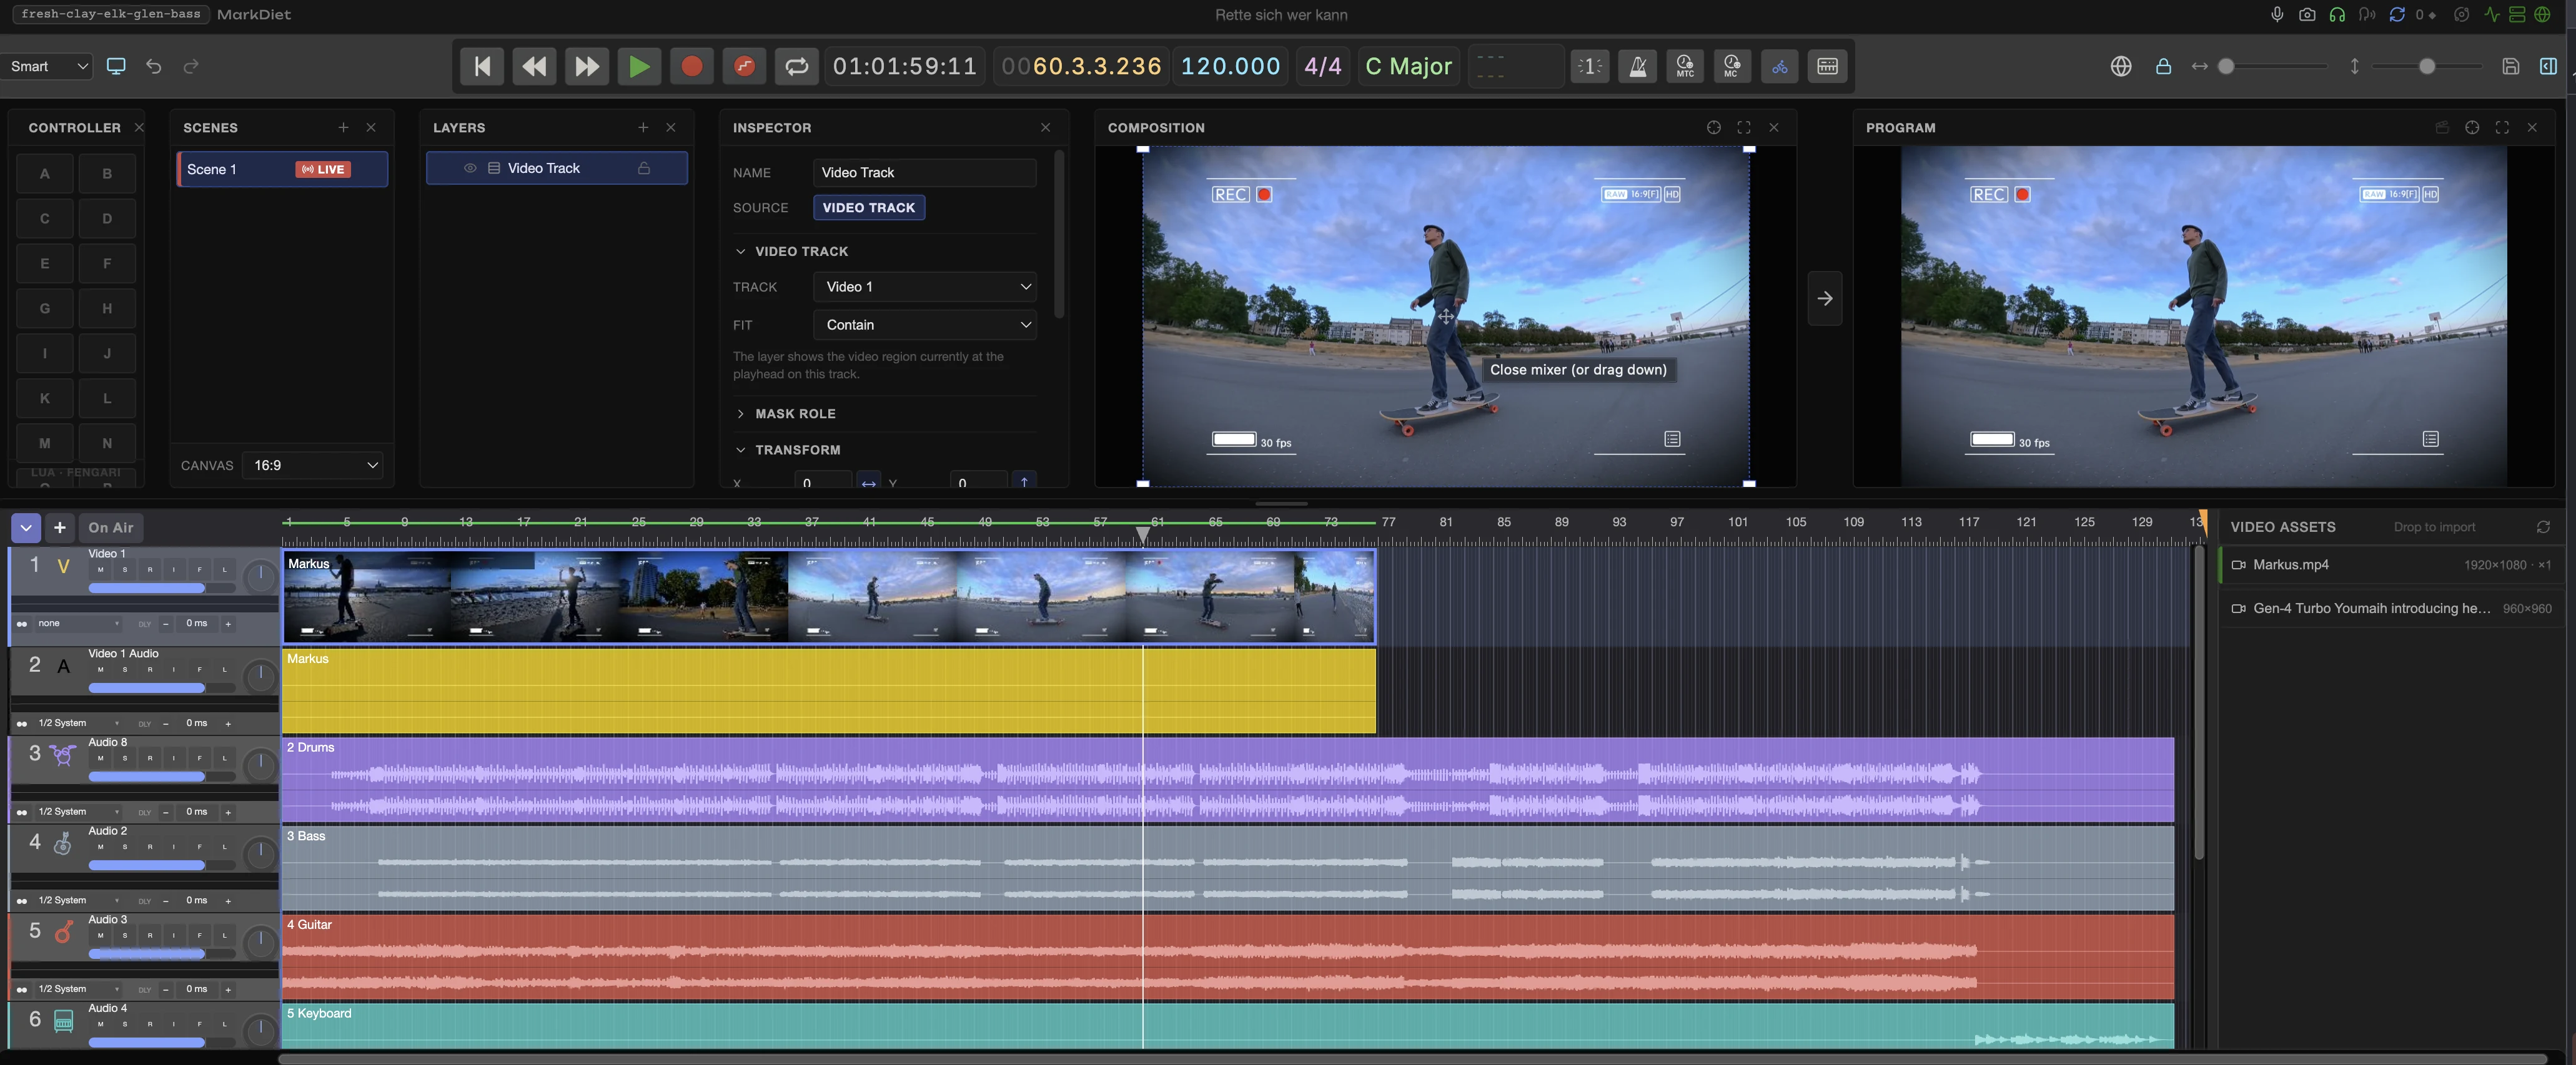Jump to start with the transport button
2576x1065 pixels.
[x=482, y=66]
